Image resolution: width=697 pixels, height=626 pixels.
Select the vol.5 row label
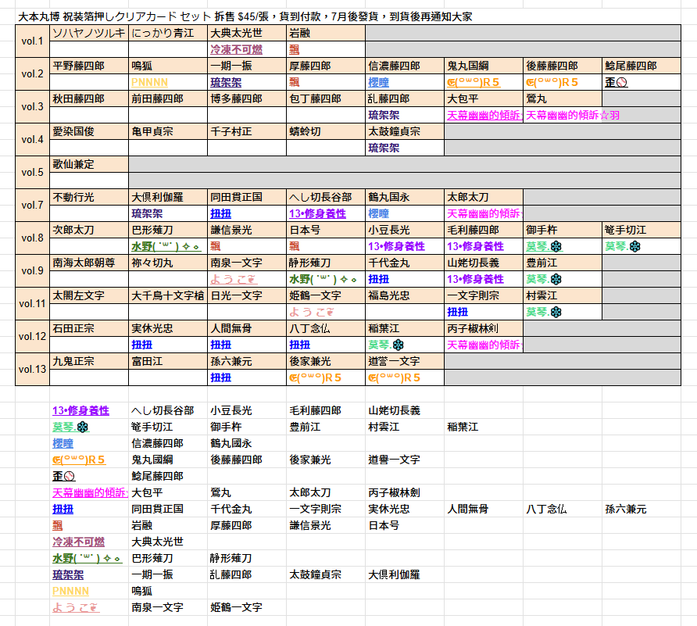(33, 172)
